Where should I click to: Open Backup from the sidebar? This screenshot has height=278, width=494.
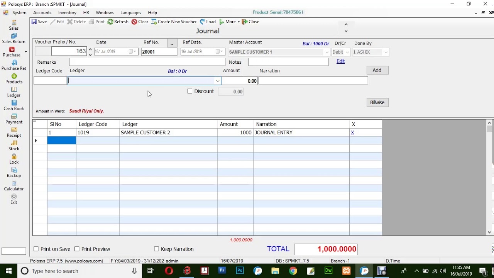pos(14,172)
